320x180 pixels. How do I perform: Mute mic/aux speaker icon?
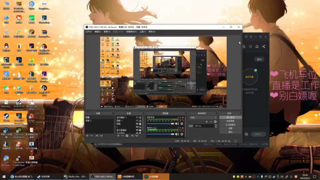click(x=177, y=134)
